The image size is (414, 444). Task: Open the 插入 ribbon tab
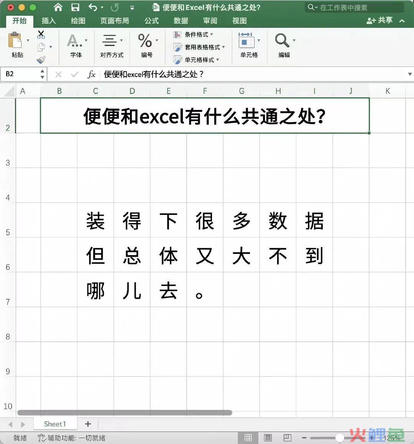(49, 21)
